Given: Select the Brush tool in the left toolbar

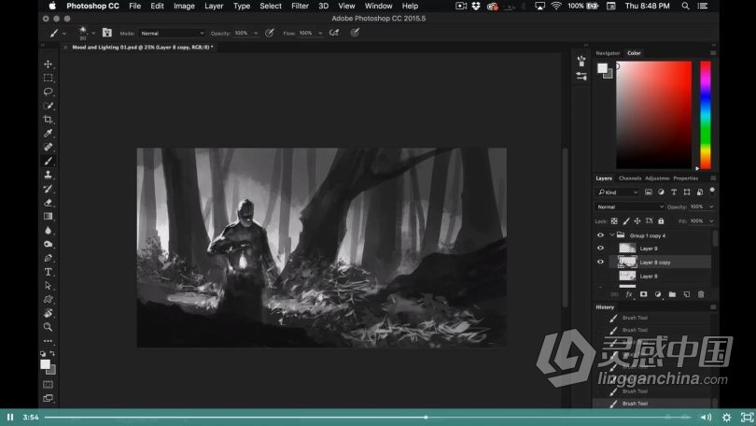Looking at the screenshot, I should click(48, 161).
